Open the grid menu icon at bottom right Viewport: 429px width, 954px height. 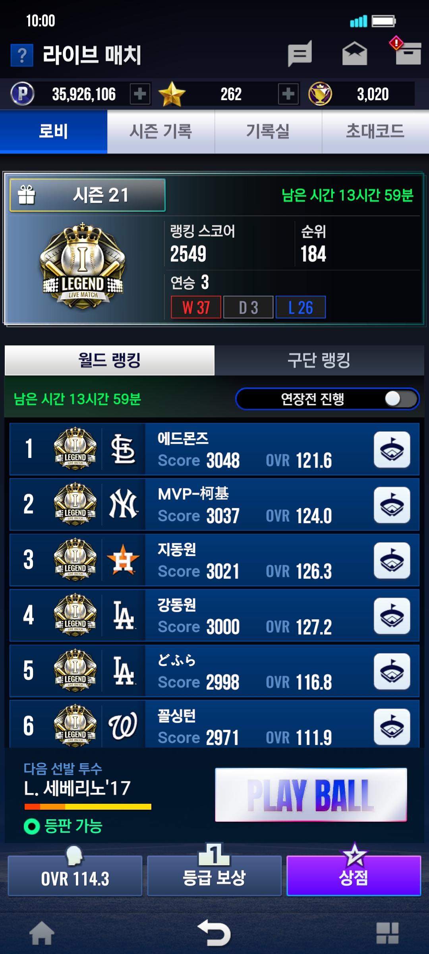point(387,933)
